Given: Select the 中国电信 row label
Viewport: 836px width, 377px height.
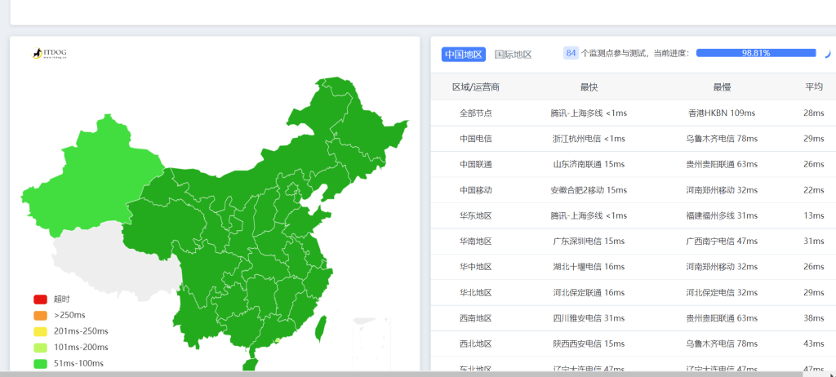Looking at the screenshot, I should (476, 139).
